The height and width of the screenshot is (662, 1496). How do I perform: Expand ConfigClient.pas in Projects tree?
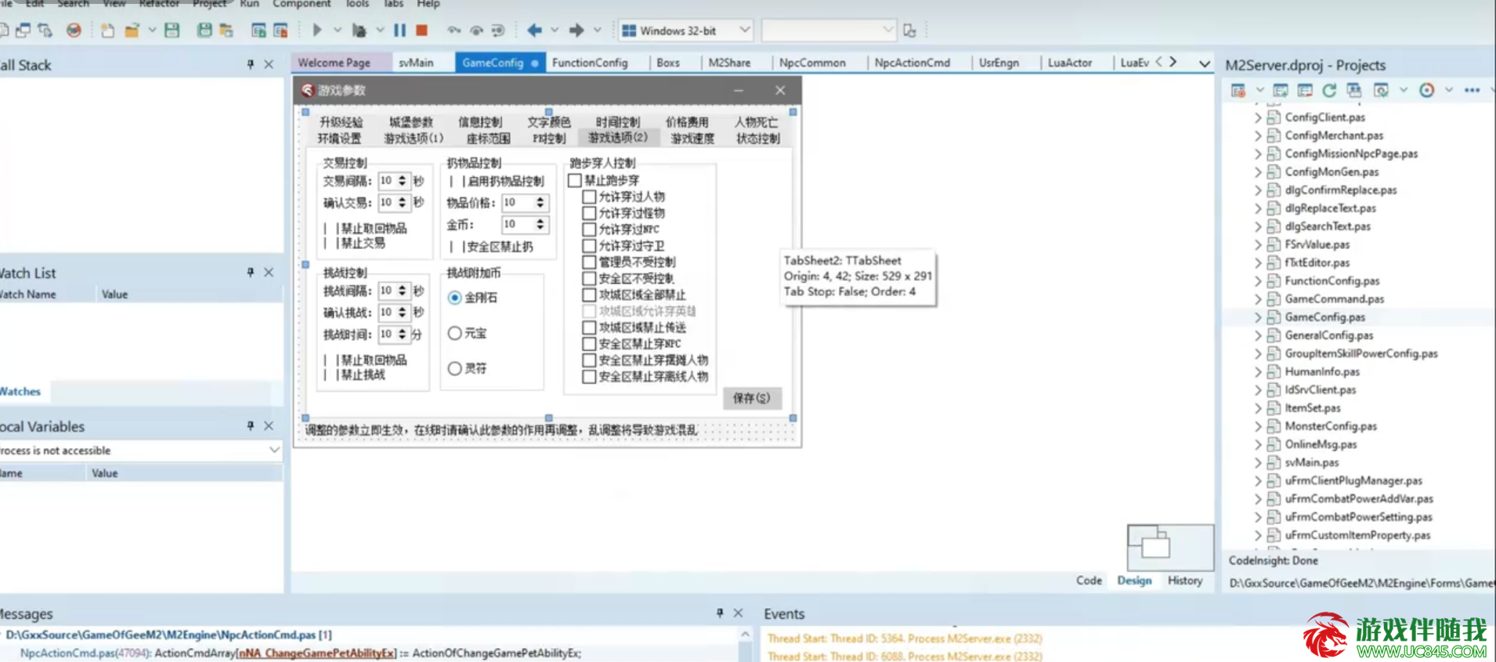(x=1258, y=118)
